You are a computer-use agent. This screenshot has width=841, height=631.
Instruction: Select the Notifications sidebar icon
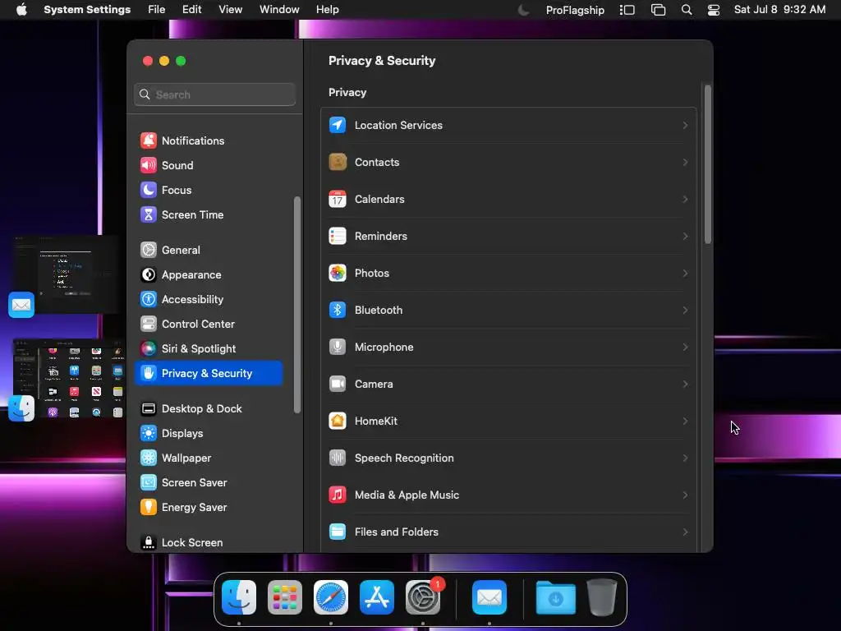pos(149,140)
